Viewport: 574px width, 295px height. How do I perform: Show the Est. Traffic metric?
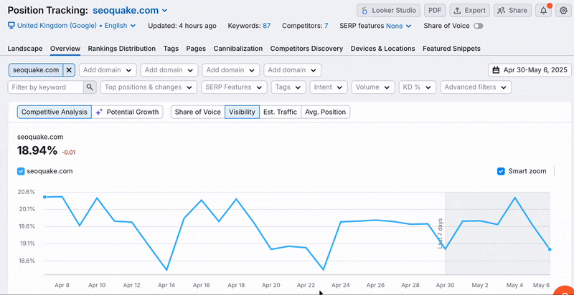(280, 112)
